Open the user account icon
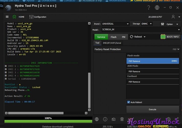The width and height of the screenshot is (182, 128). [173, 17]
